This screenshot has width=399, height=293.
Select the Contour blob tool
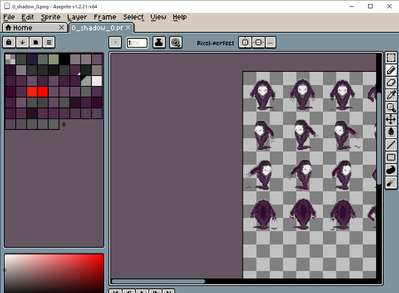coord(391,169)
